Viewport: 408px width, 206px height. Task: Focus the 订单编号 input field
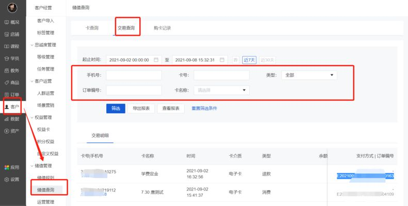point(134,90)
